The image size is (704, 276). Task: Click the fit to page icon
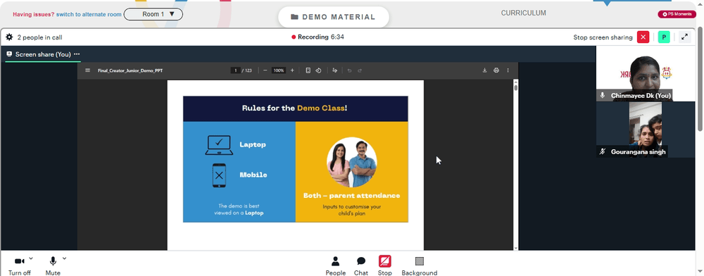[x=308, y=70]
